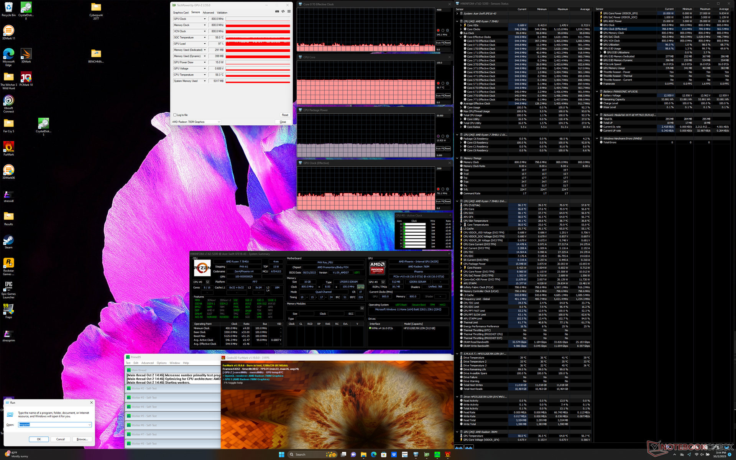Select middle radio dot on Core 0 clock graph
The width and height of the screenshot is (736, 460).
[x=443, y=30]
